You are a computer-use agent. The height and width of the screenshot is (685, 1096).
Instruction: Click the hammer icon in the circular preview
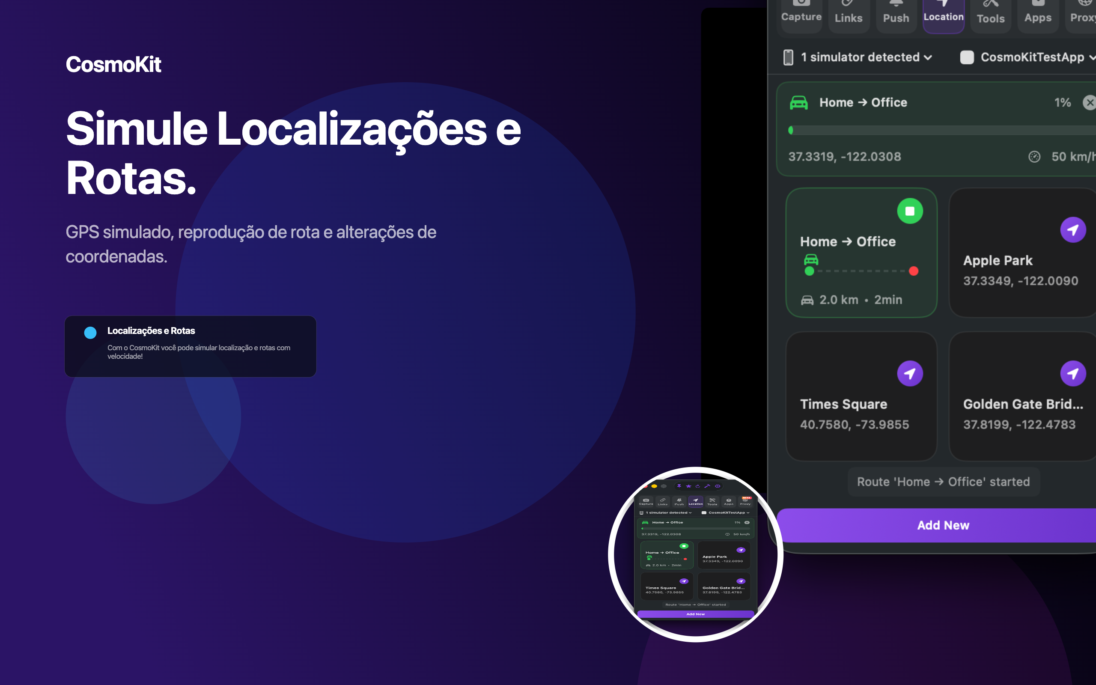707,486
